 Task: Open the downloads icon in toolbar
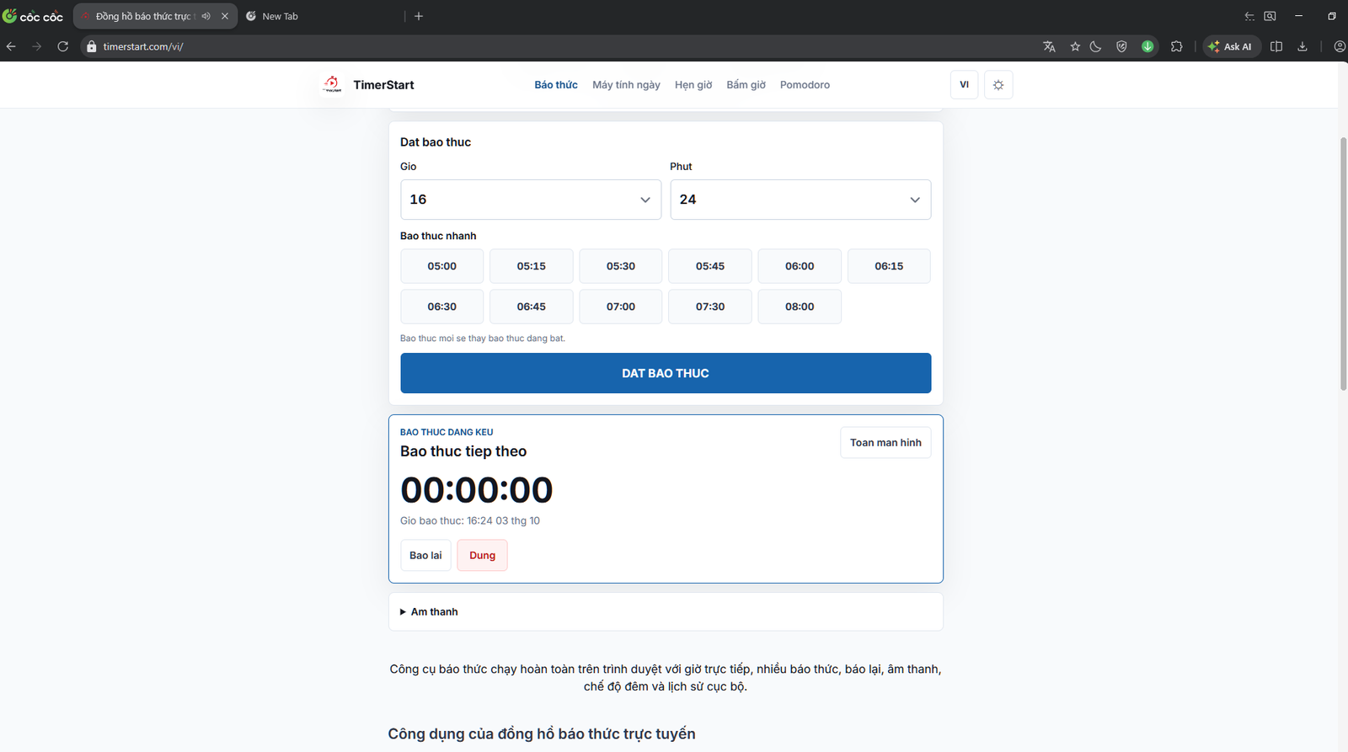point(1303,46)
